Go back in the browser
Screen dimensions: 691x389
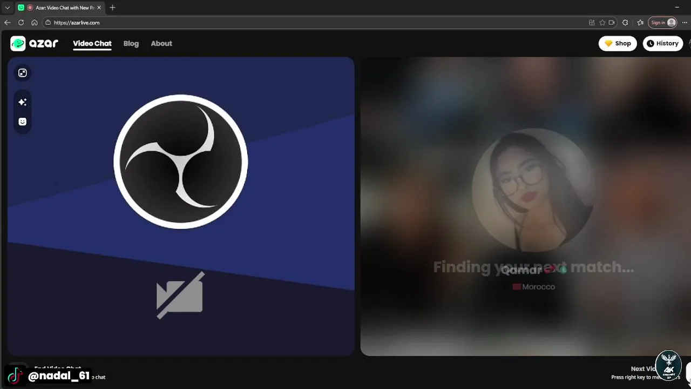tap(7, 23)
